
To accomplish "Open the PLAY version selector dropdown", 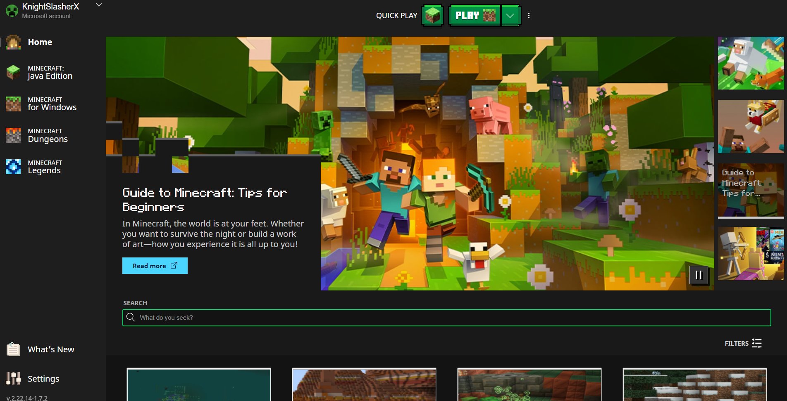I will point(509,15).
